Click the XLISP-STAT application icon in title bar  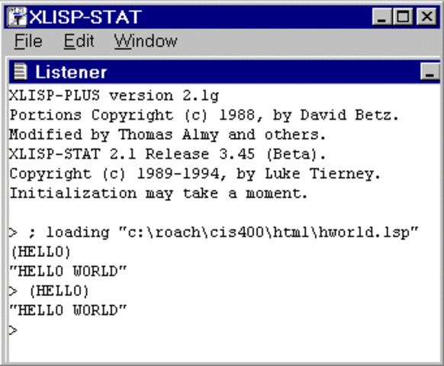click(17, 17)
